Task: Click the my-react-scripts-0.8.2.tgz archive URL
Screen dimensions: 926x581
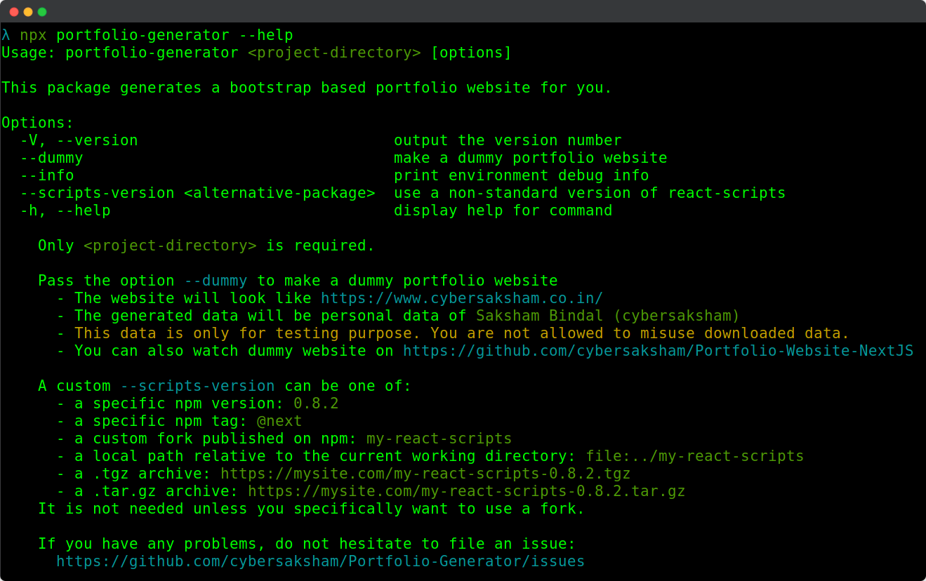Action: 425,474
